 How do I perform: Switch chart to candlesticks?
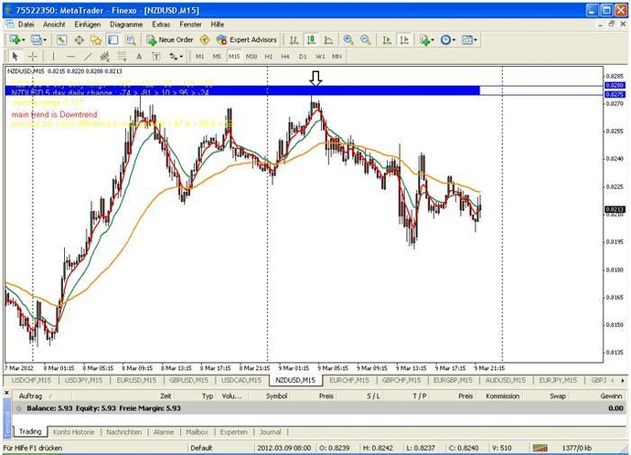click(311, 40)
